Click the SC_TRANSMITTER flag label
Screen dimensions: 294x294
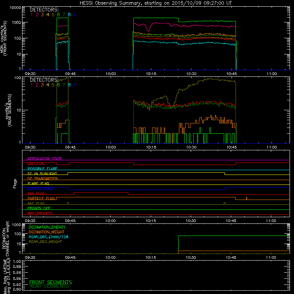click(43, 178)
